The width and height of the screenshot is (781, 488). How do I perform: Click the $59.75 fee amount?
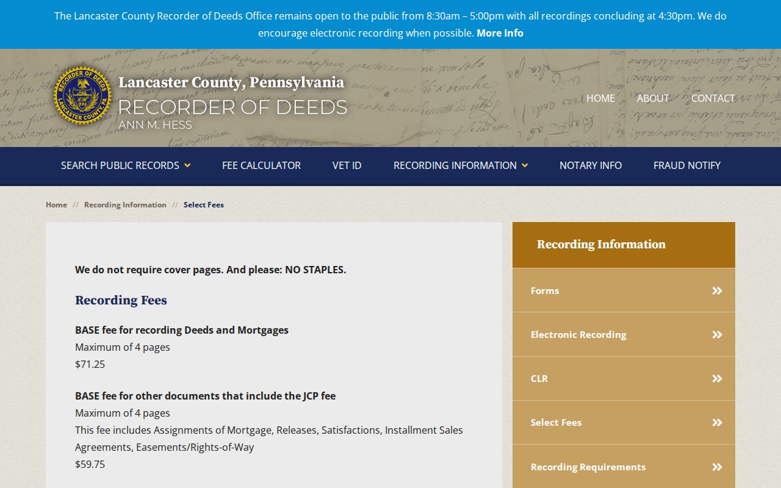90,464
